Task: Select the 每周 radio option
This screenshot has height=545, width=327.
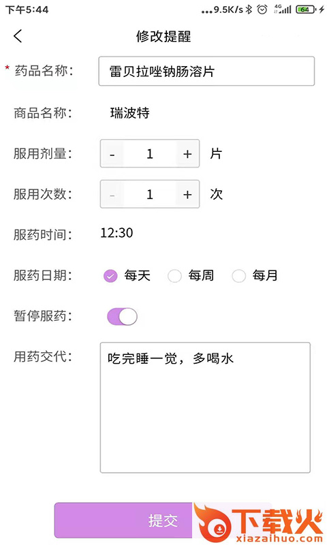Action: [174, 276]
